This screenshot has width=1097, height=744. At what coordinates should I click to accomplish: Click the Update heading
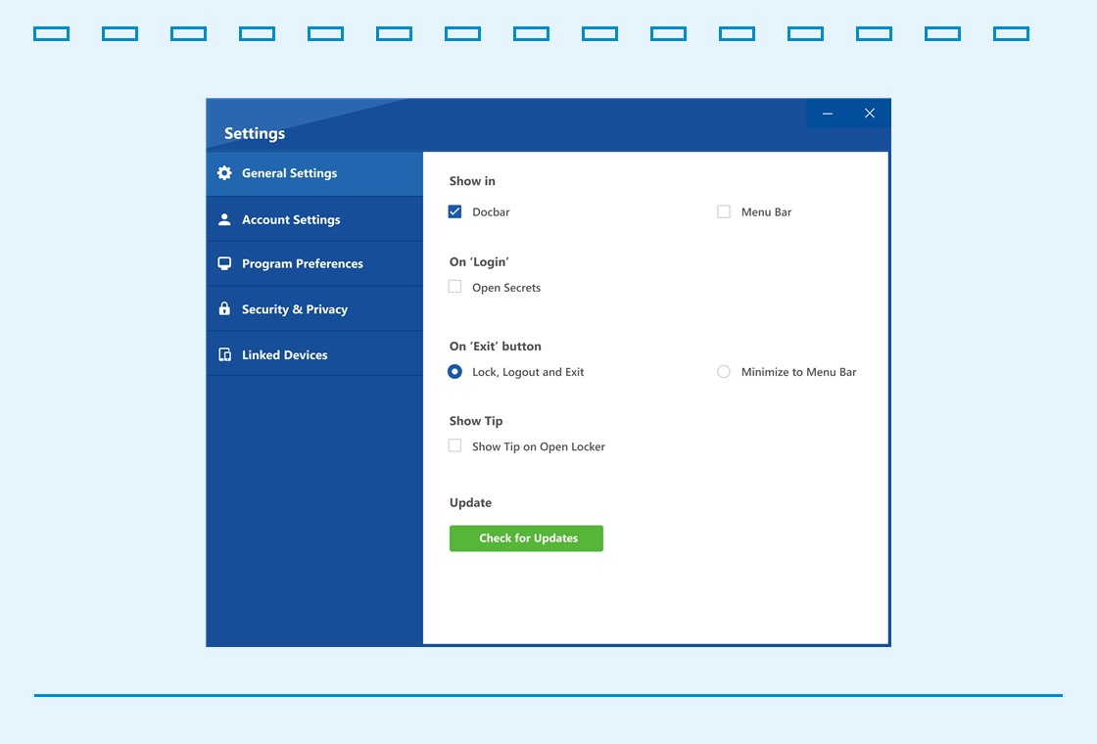pyautogui.click(x=470, y=503)
